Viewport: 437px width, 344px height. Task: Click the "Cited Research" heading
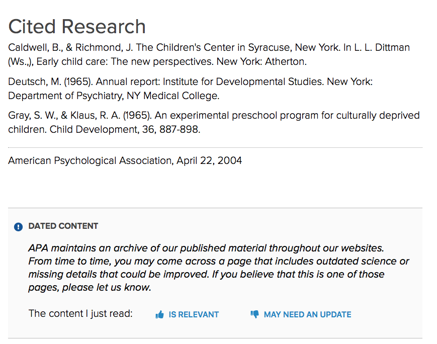click(x=77, y=26)
